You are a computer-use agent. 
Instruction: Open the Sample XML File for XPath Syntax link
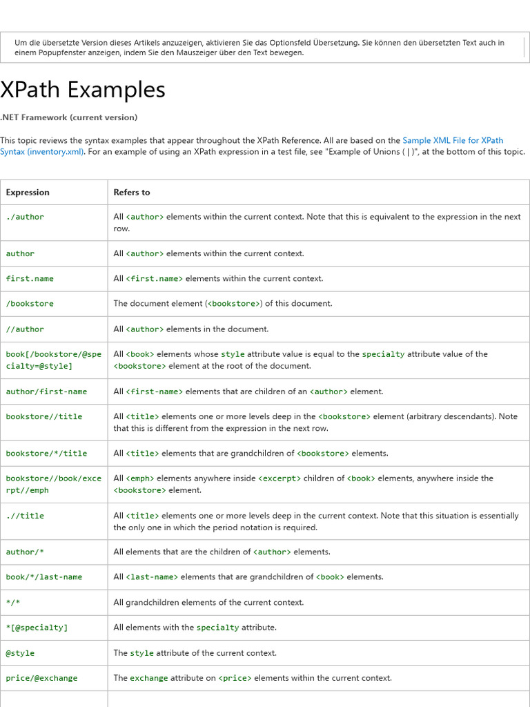(453, 140)
